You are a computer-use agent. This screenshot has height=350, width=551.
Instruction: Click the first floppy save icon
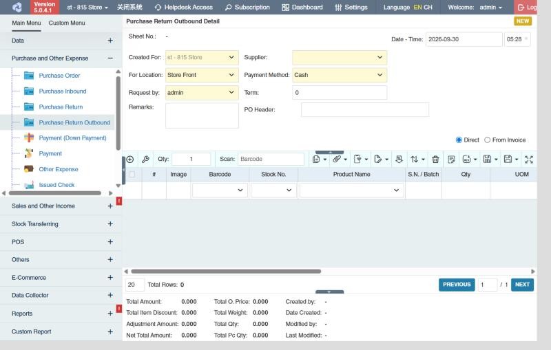coord(487,160)
